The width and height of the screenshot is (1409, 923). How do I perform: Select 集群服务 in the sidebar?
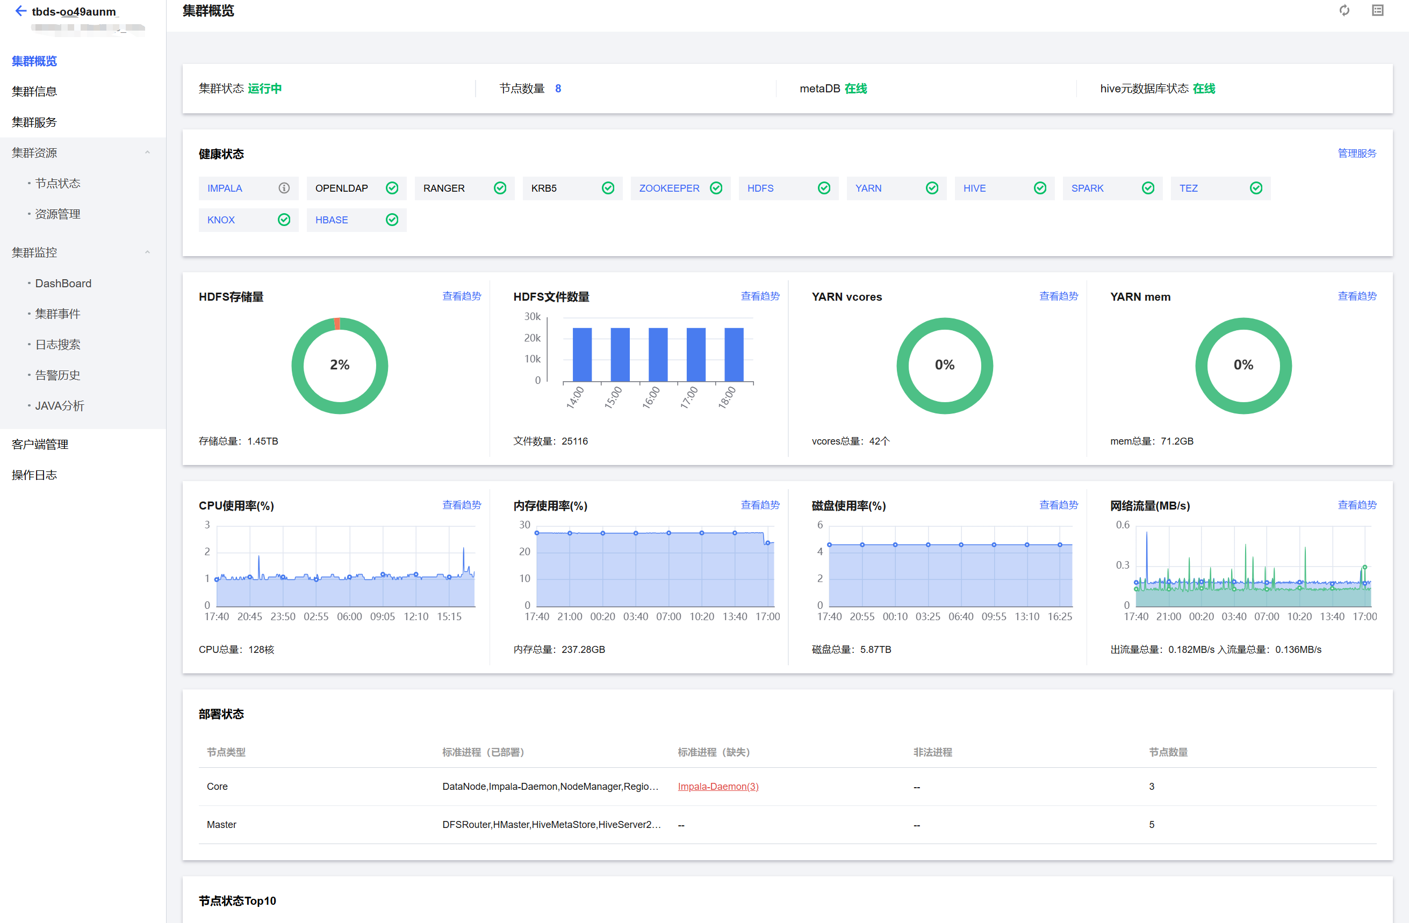(x=34, y=122)
